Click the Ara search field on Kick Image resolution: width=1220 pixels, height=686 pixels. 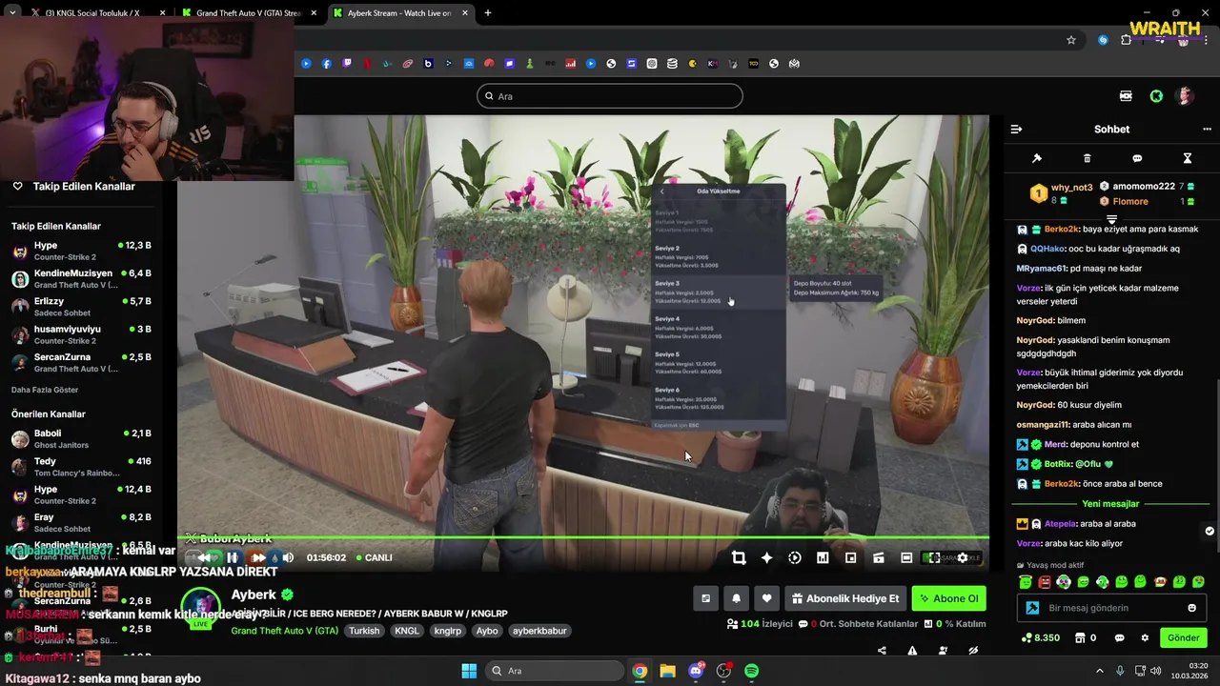[610, 96]
